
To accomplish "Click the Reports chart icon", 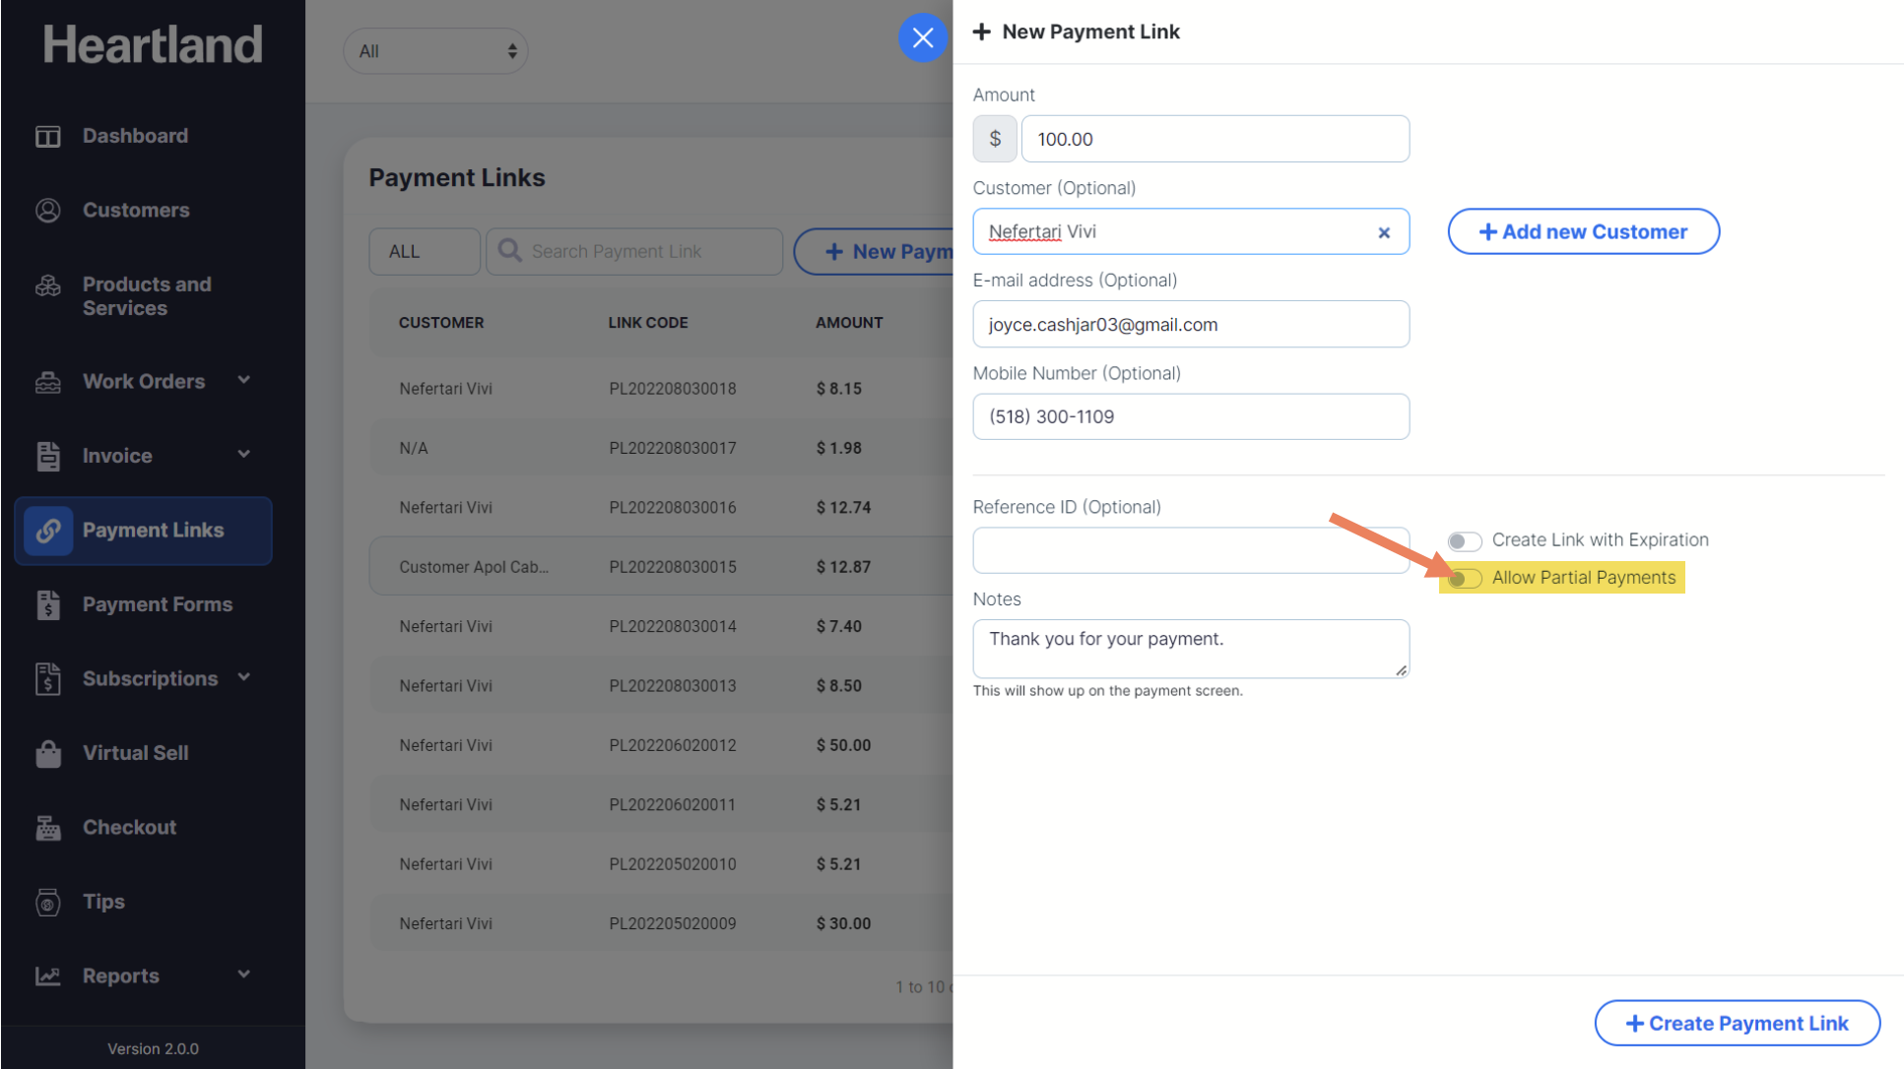I will (47, 975).
